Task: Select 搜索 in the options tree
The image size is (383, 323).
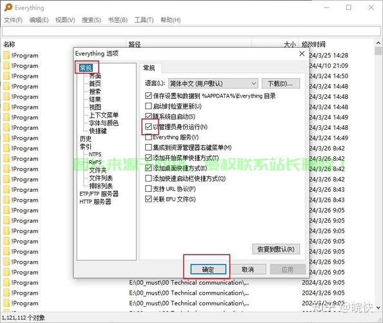Action: (95, 91)
